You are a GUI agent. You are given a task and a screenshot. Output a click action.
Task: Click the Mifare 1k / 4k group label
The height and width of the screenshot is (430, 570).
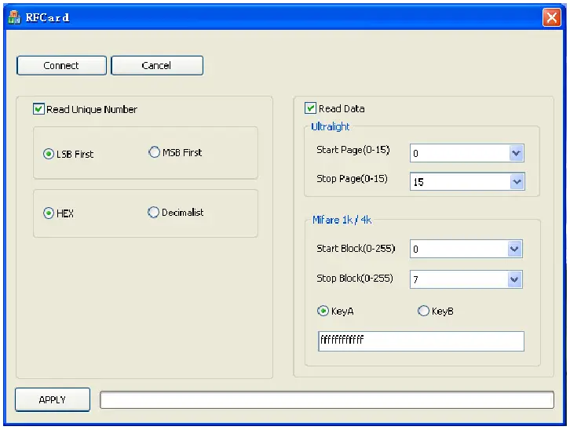342,220
